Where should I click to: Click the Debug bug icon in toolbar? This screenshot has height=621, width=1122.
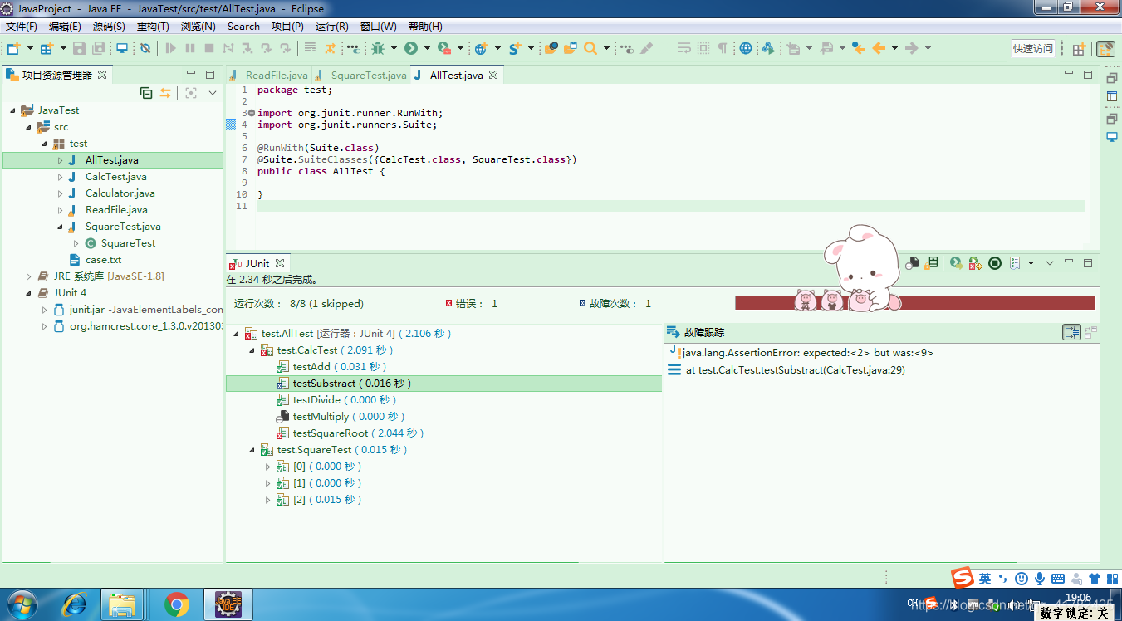pos(379,48)
